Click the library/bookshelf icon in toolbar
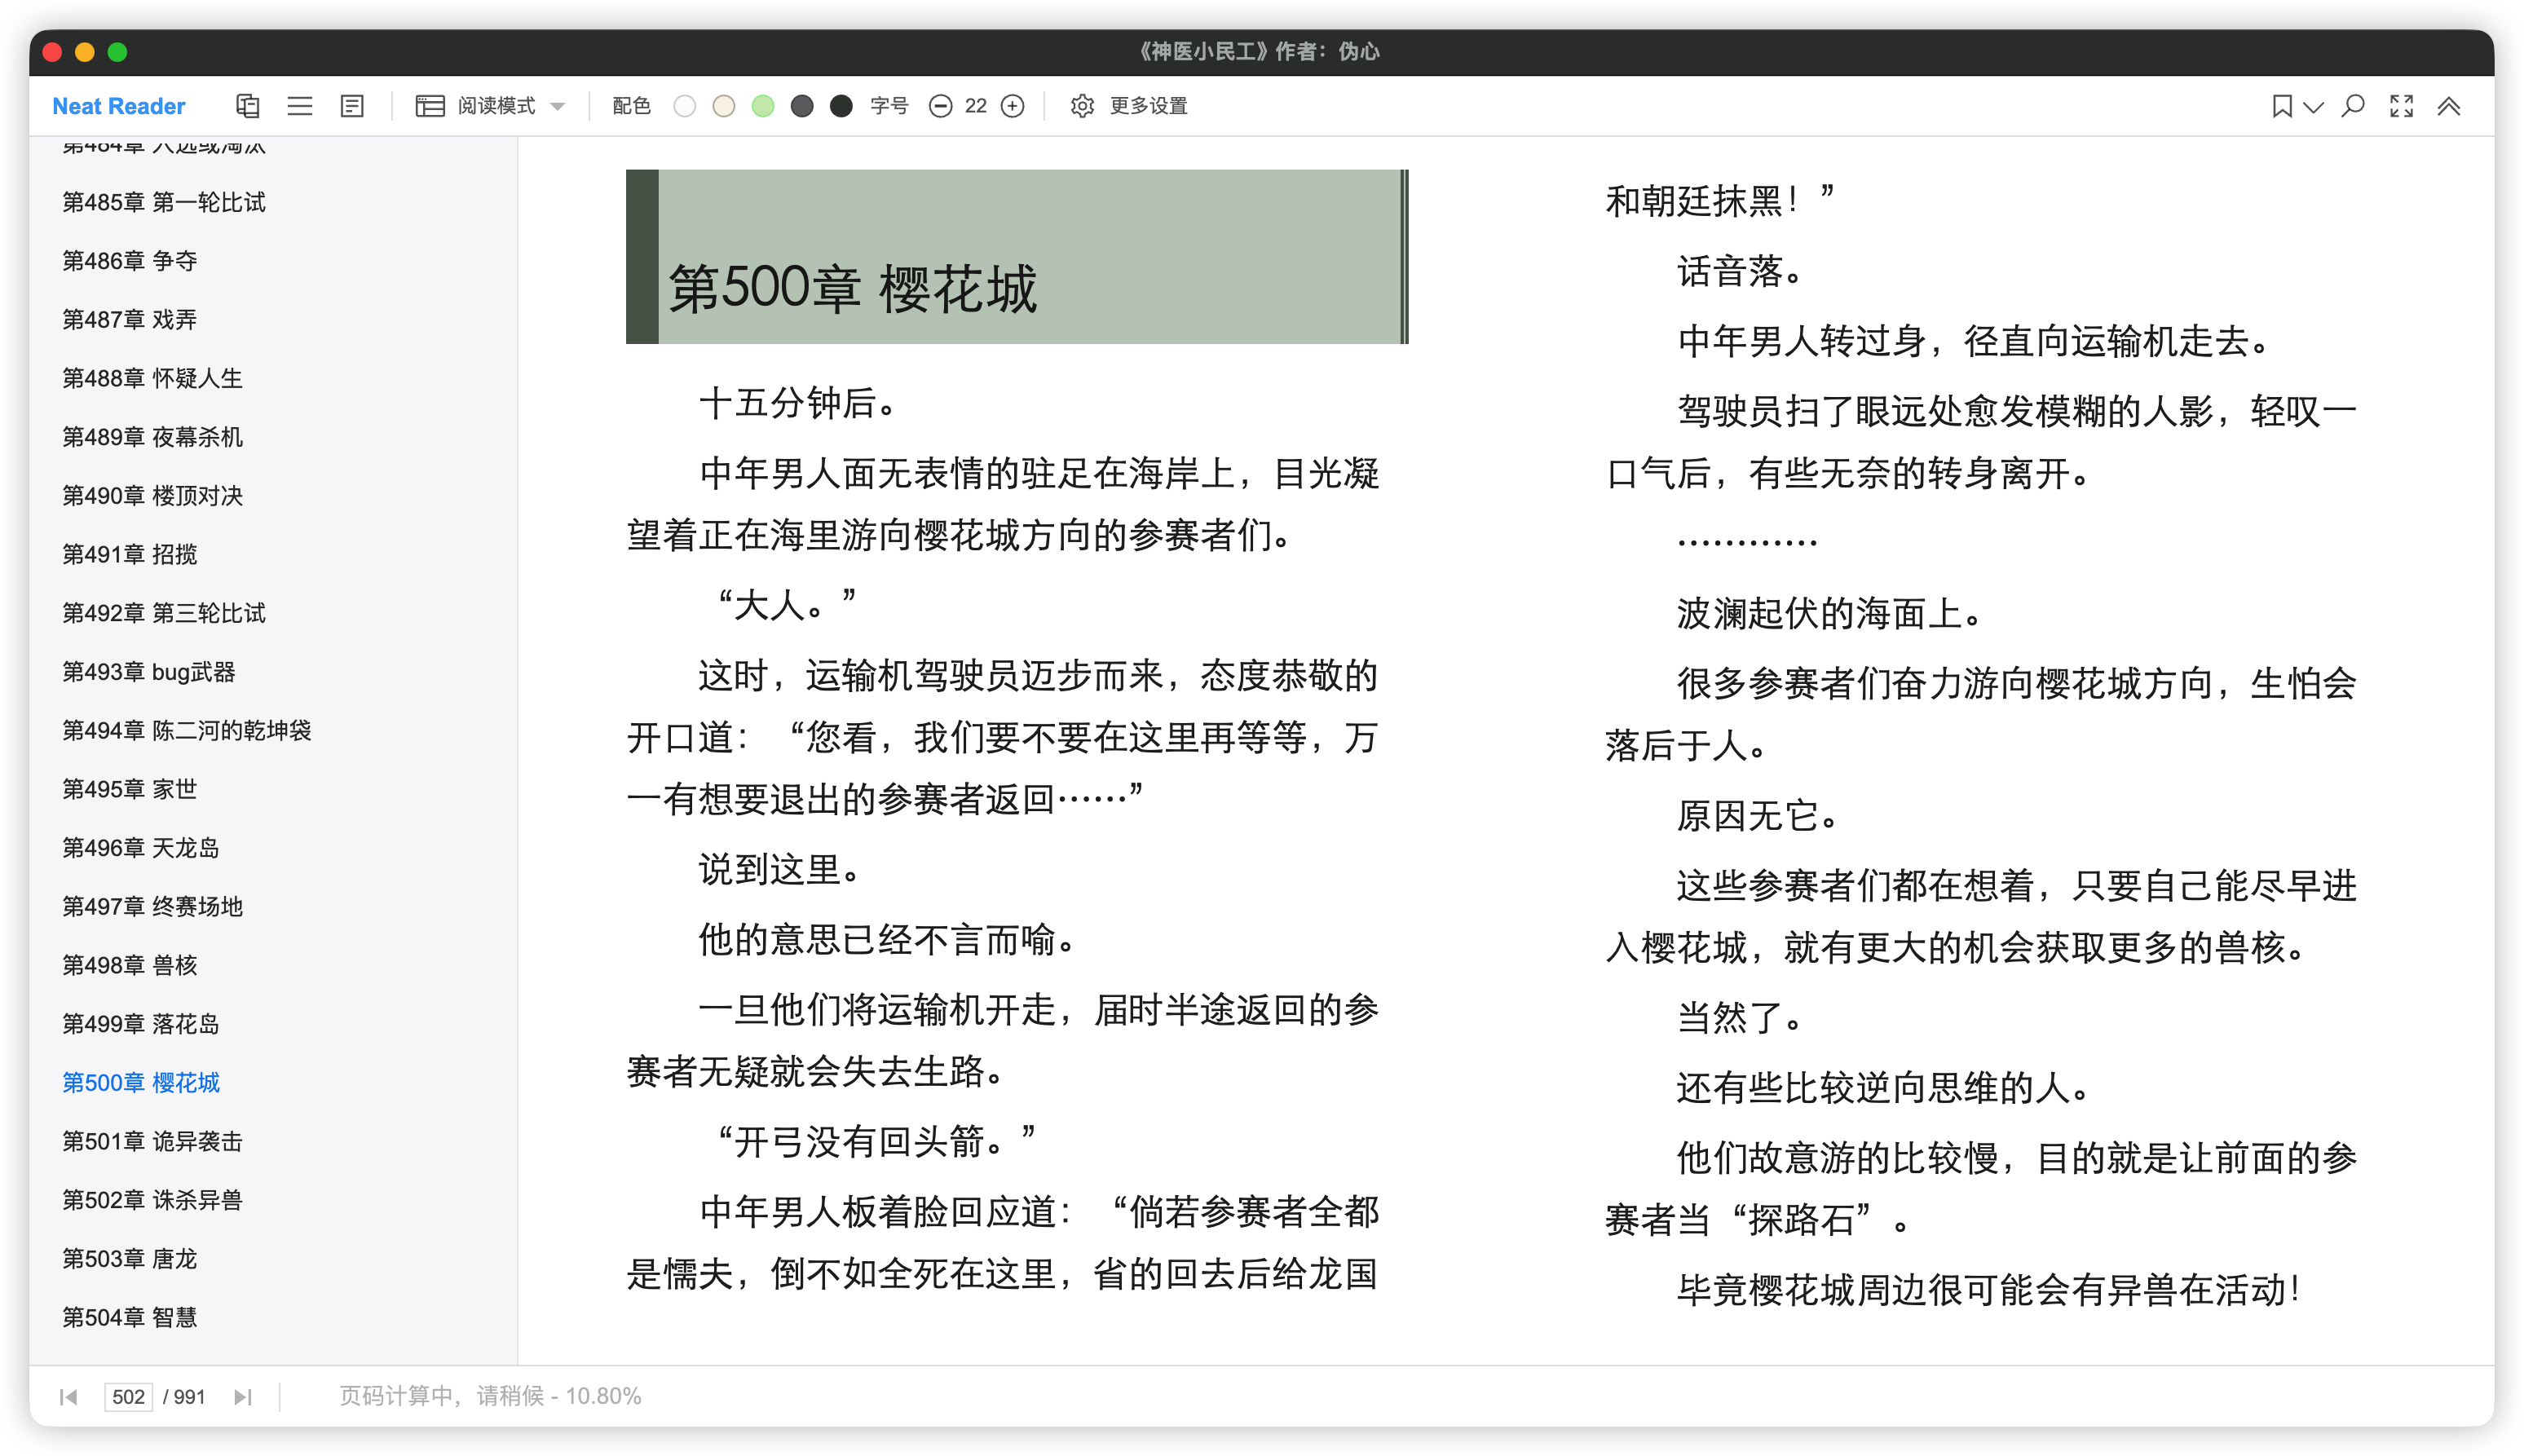Image resolution: width=2524 pixels, height=1456 pixels. point(247,106)
